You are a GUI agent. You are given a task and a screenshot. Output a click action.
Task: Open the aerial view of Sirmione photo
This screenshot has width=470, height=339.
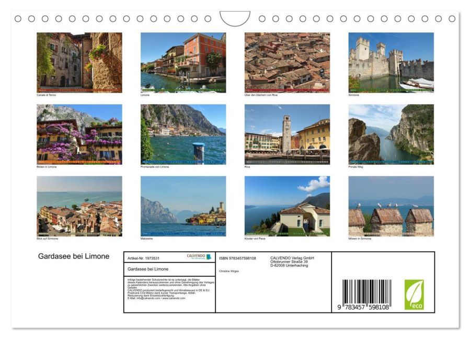tap(79, 206)
